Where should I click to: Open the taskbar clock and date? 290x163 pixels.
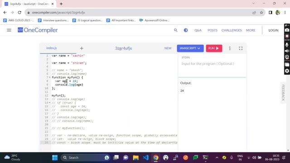(x=272, y=158)
